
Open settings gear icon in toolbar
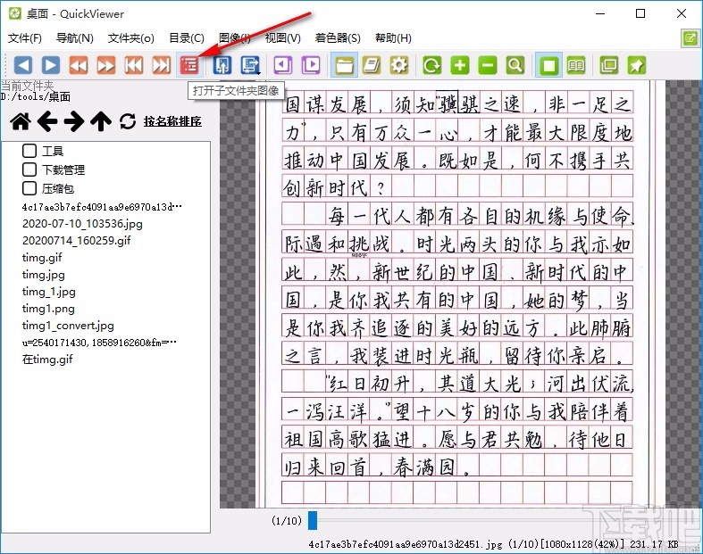click(x=399, y=65)
